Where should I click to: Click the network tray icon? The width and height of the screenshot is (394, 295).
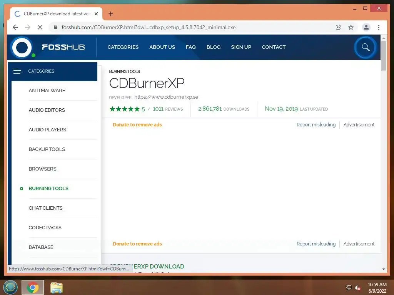[x=349, y=287]
